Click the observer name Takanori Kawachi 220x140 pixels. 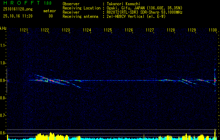[123, 4]
